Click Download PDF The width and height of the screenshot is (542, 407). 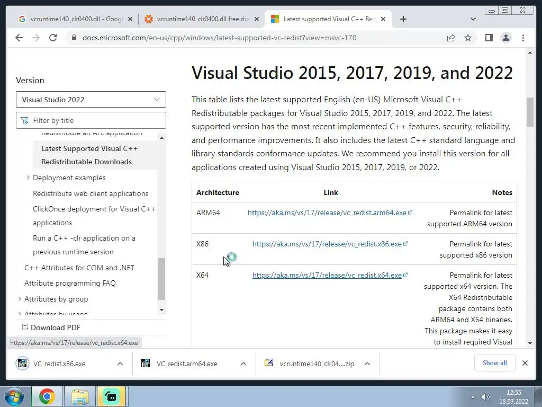(x=51, y=328)
